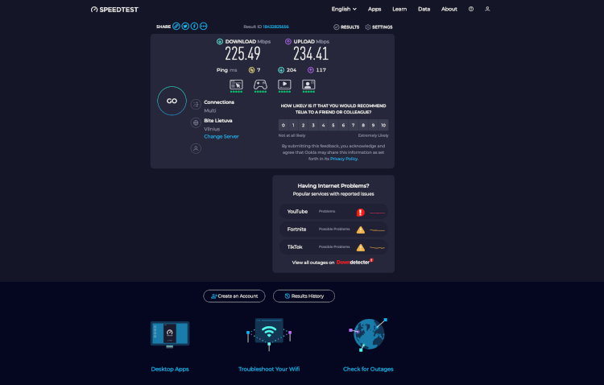Click the user account icon in header
The width and height of the screenshot is (604, 385).
(x=487, y=9)
